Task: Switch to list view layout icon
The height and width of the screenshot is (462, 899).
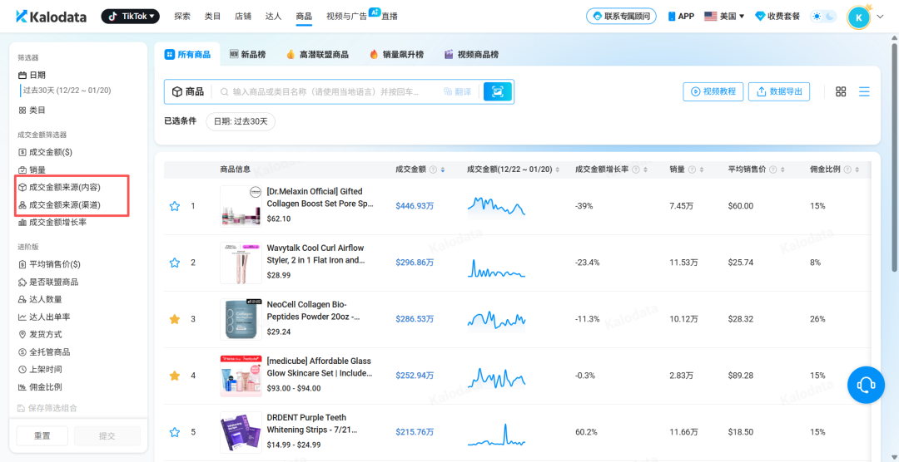Action: pyautogui.click(x=864, y=91)
